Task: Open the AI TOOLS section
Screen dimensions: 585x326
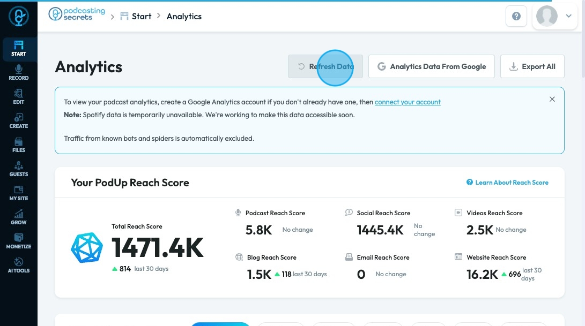Action: click(19, 266)
